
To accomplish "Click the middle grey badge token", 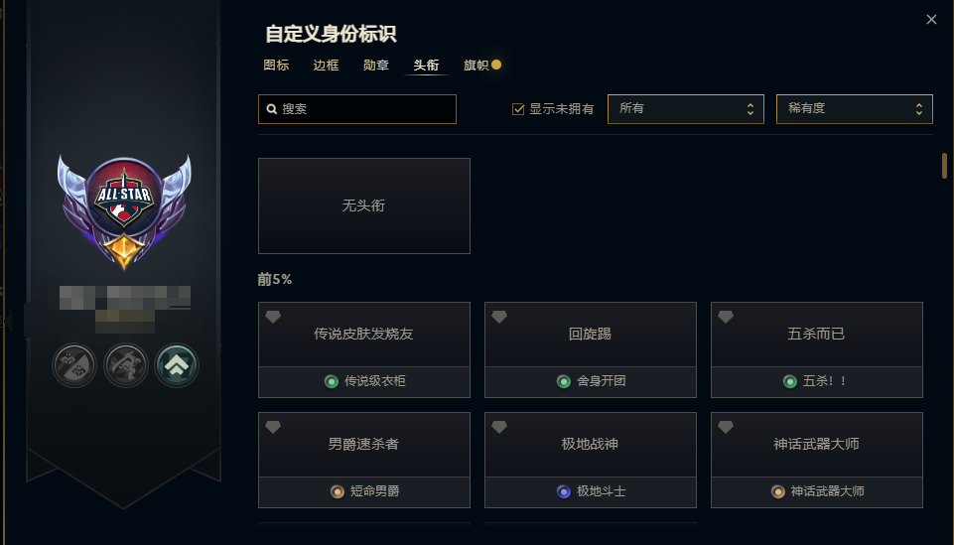I will pos(126,366).
